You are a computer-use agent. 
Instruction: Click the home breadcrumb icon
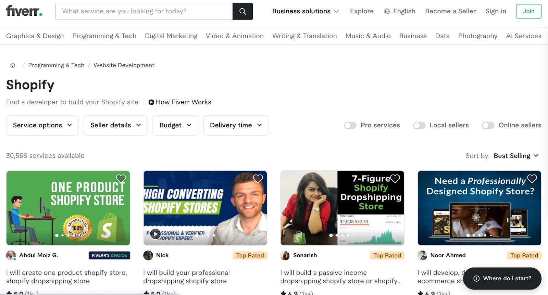(13, 65)
